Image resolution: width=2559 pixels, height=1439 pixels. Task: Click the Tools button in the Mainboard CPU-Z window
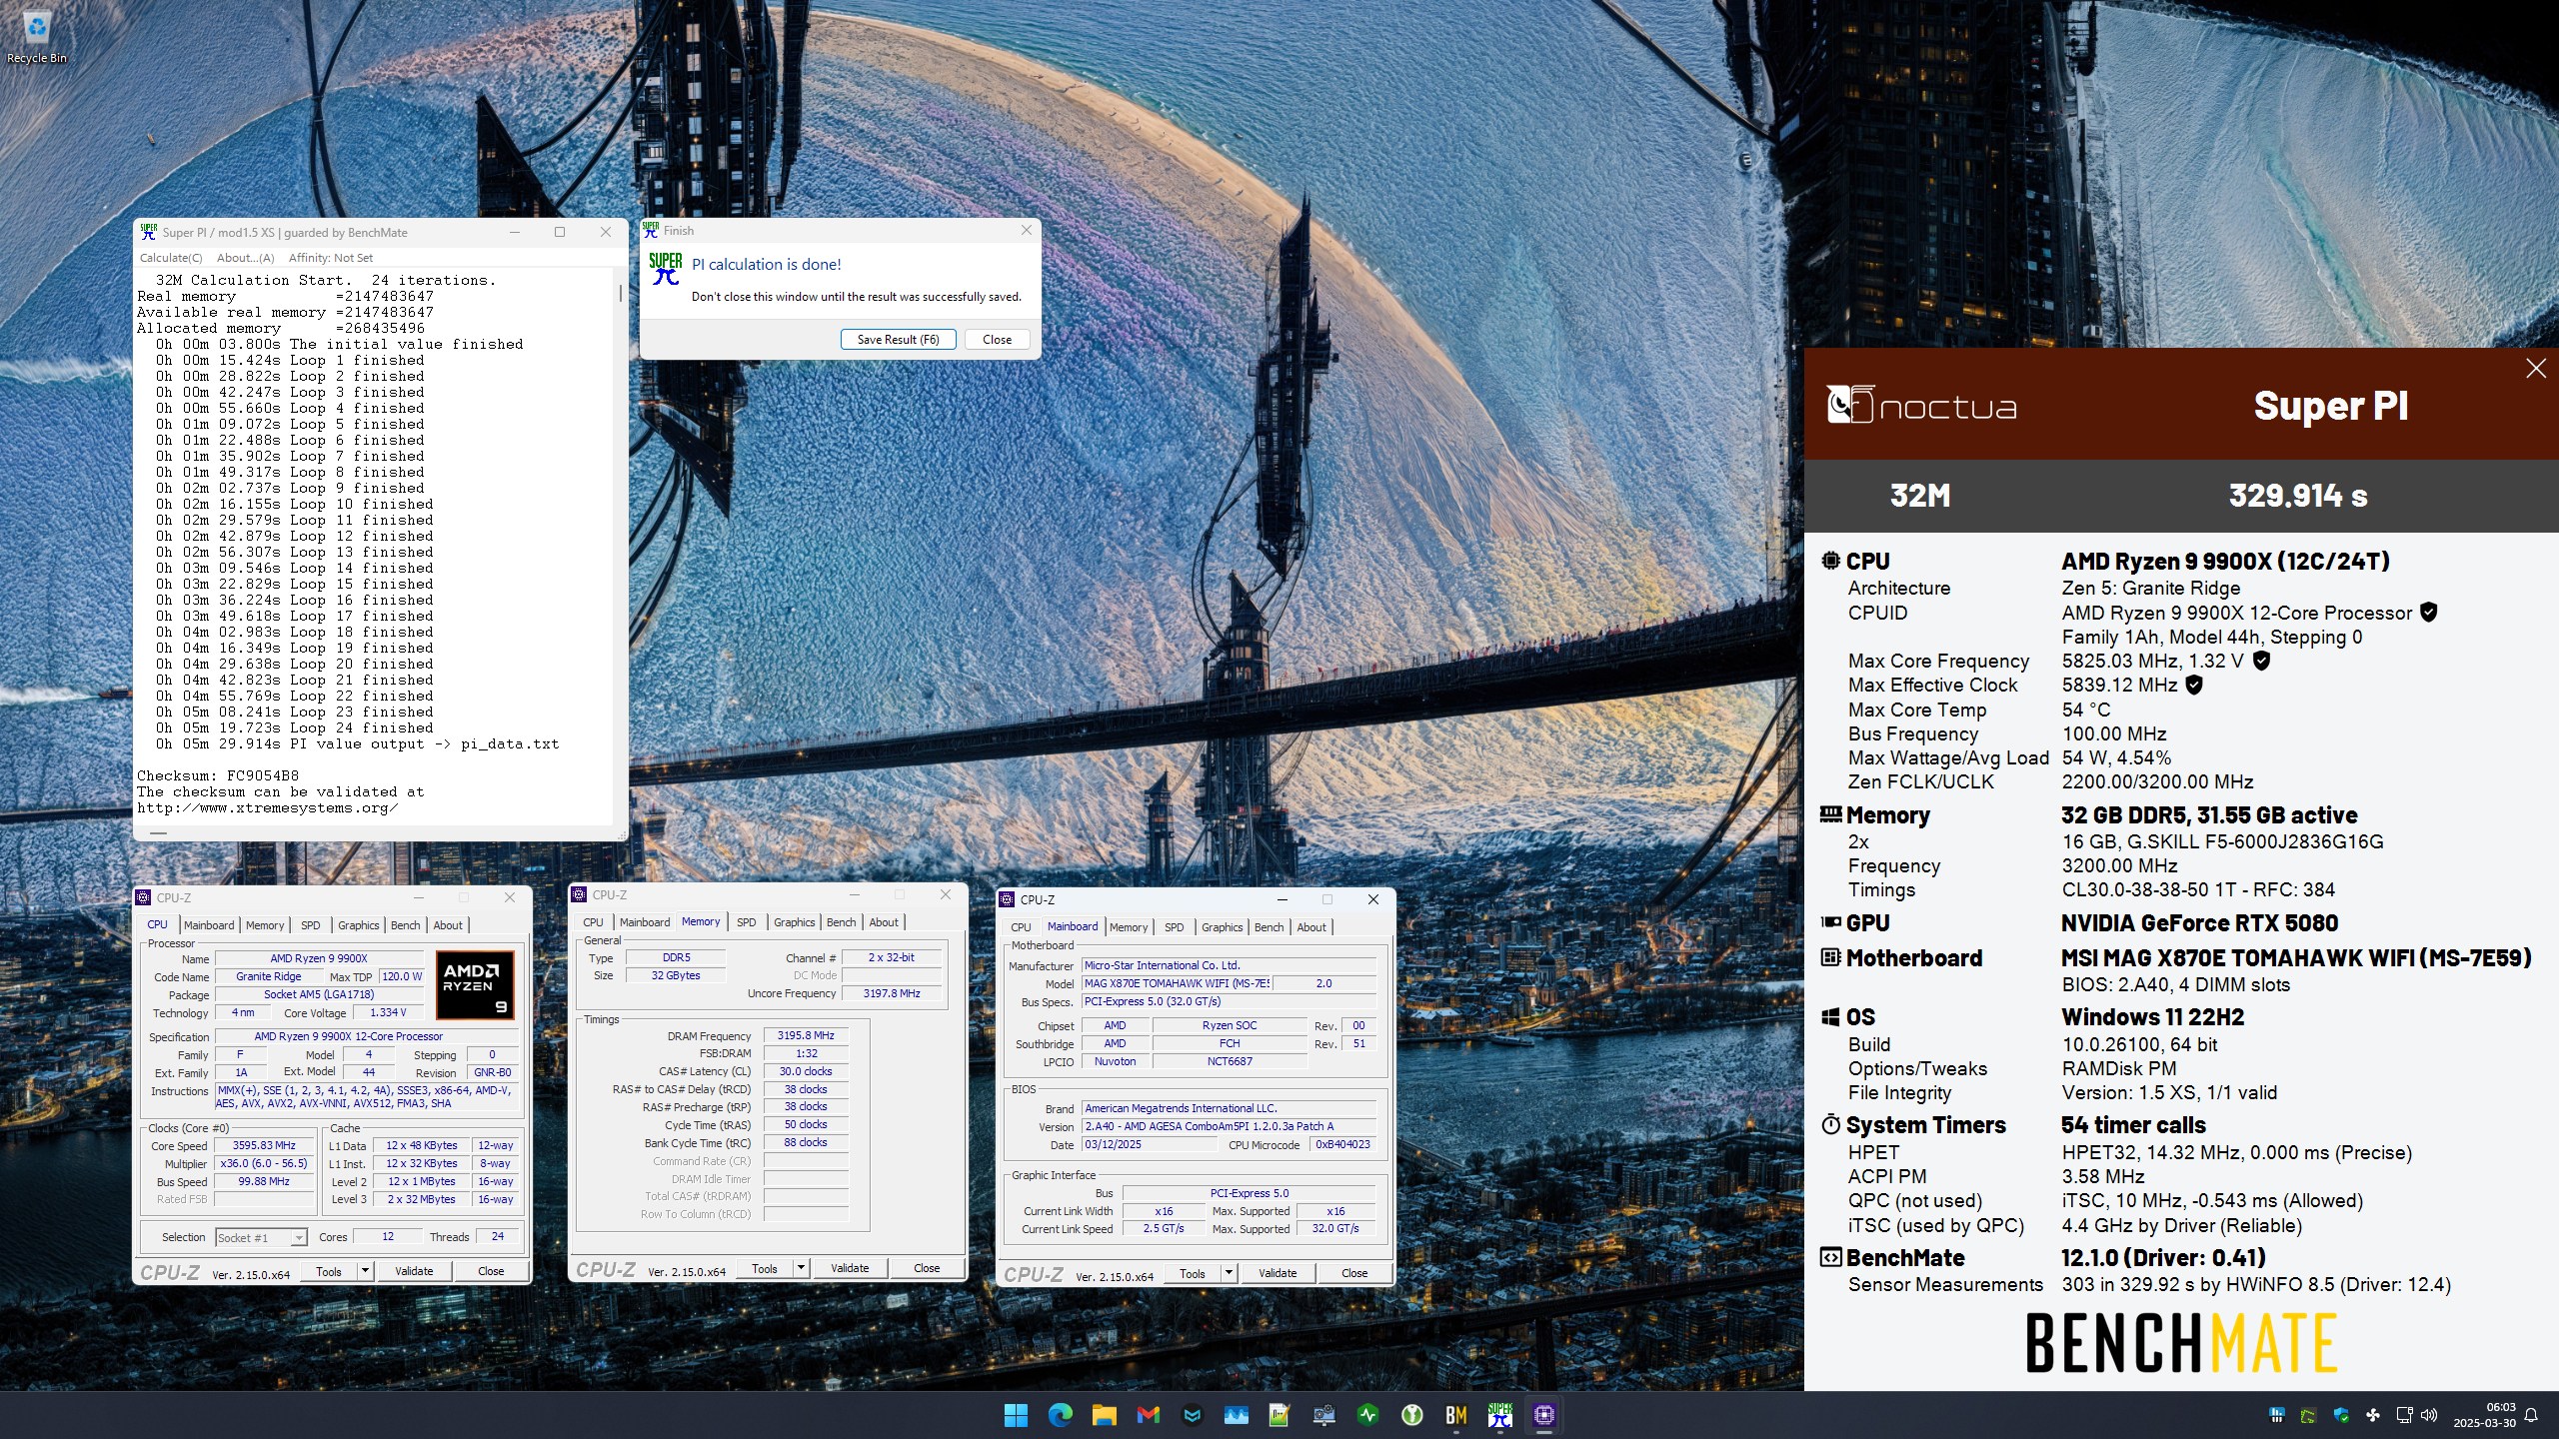click(x=1192, y=1273)
